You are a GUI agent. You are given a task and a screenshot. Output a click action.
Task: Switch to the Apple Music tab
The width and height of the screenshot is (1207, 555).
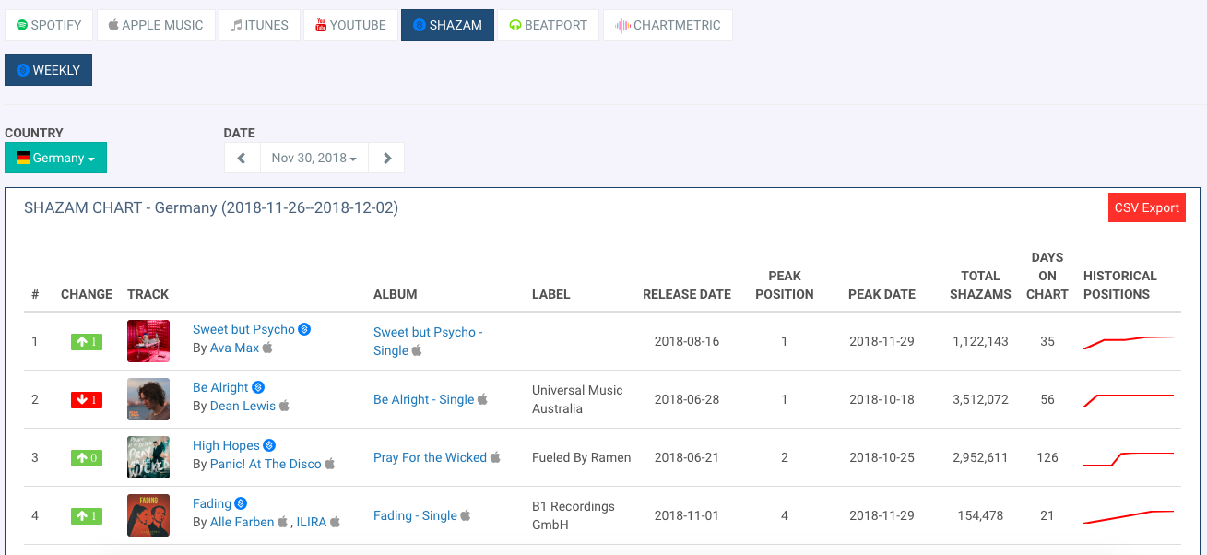[x=156, y=25]
